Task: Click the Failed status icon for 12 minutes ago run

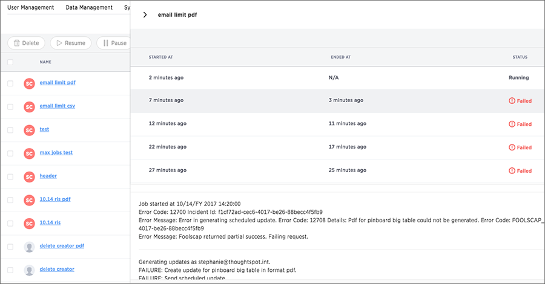Action: point(512,124)
